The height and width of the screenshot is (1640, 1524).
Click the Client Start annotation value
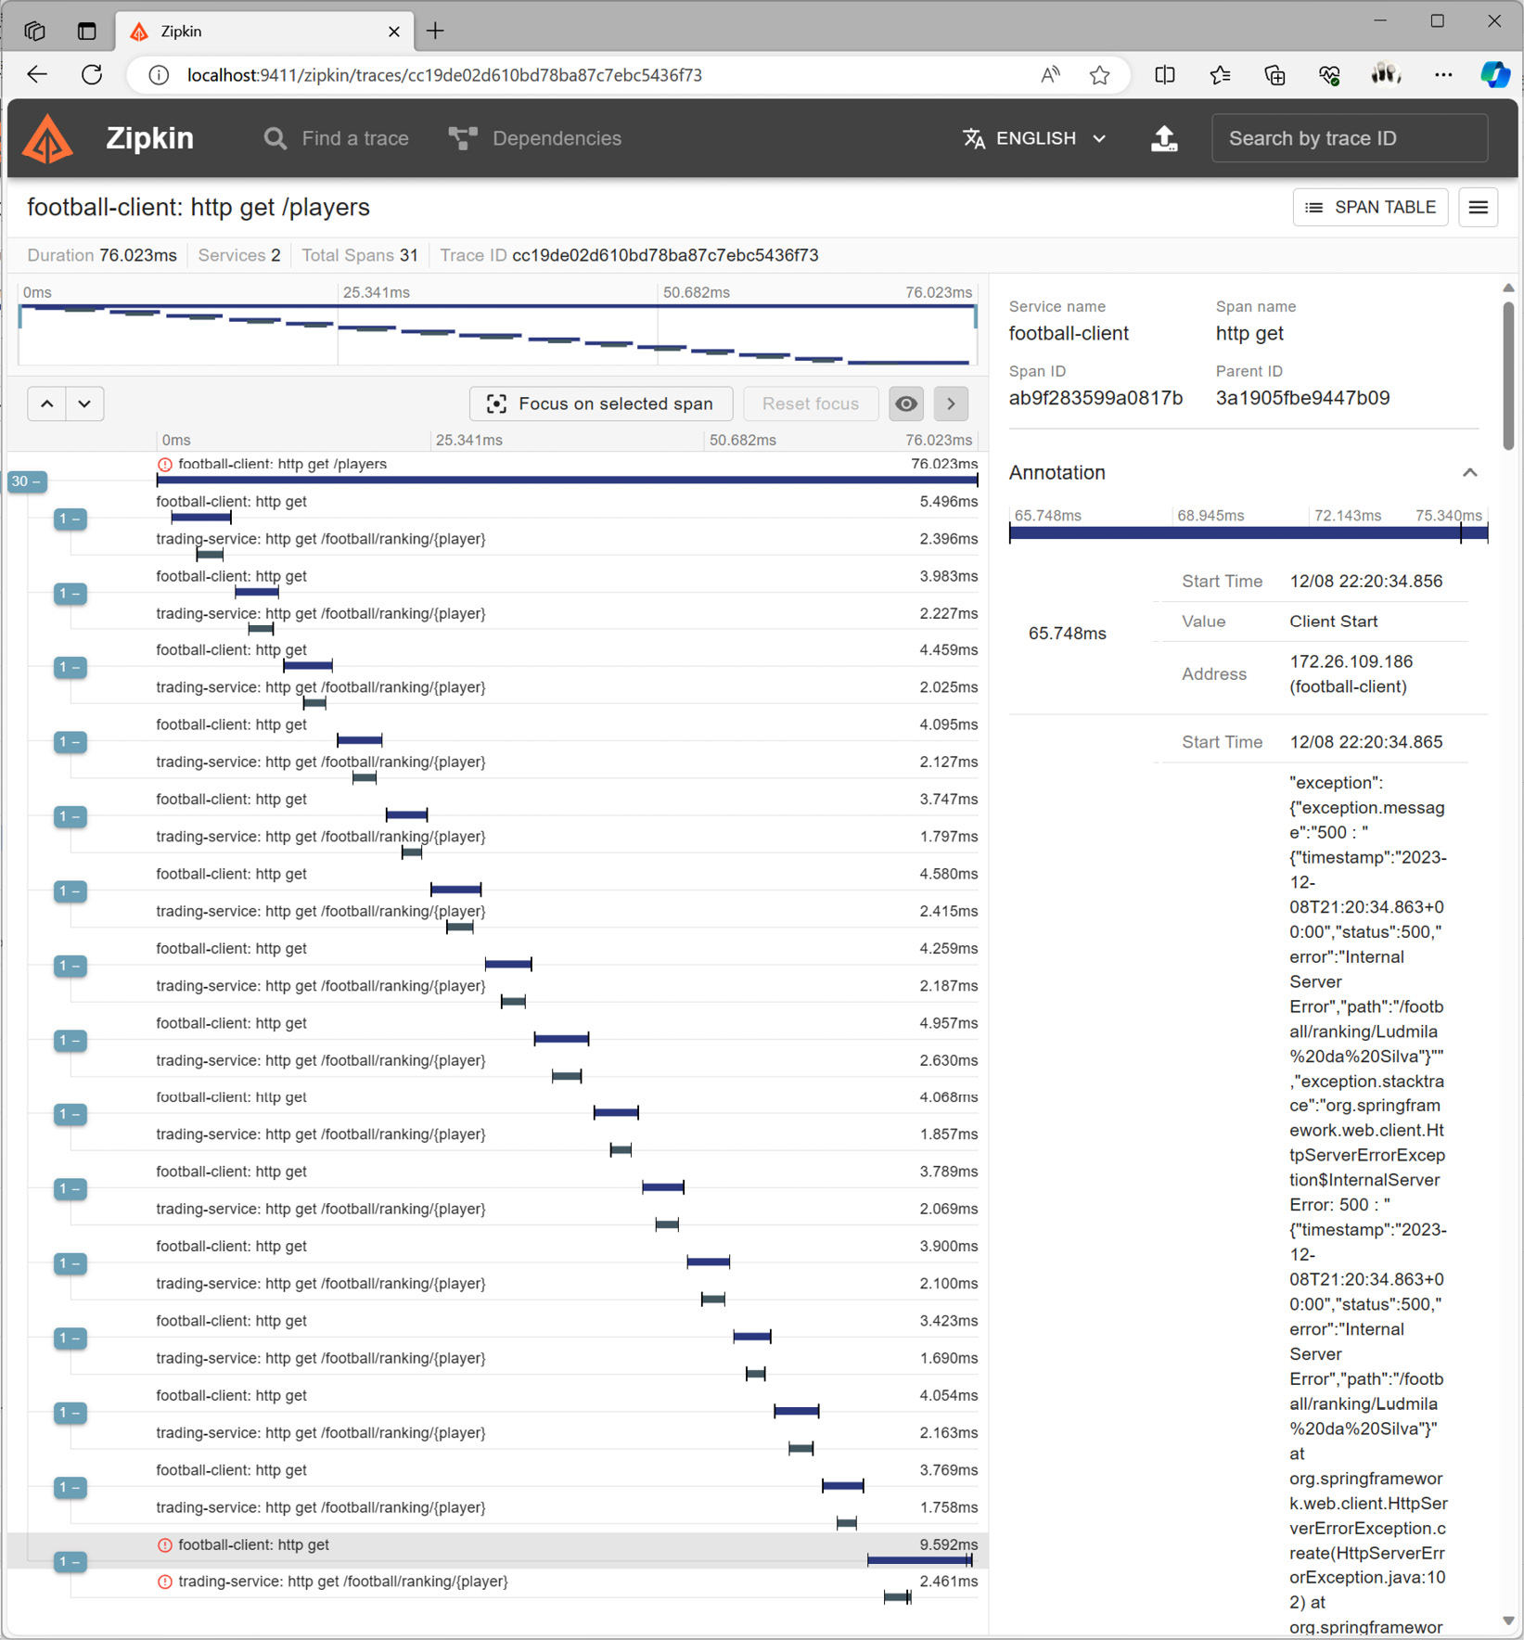tap(1333, 621)
